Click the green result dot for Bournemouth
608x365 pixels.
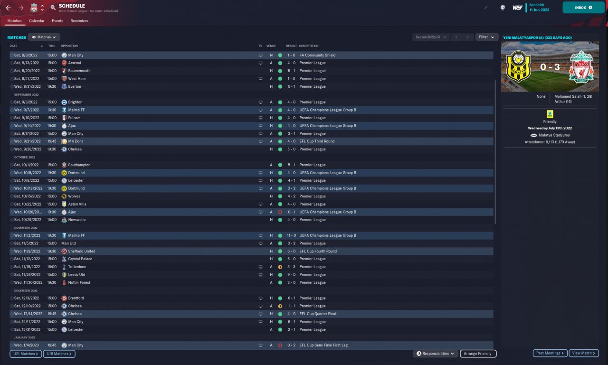point(280,71)
